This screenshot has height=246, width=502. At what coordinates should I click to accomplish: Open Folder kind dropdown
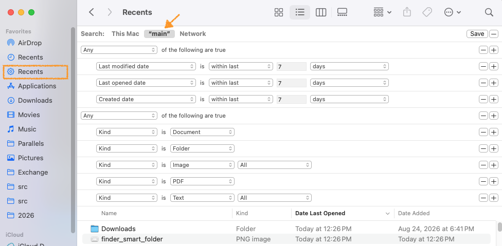point(202,148)
